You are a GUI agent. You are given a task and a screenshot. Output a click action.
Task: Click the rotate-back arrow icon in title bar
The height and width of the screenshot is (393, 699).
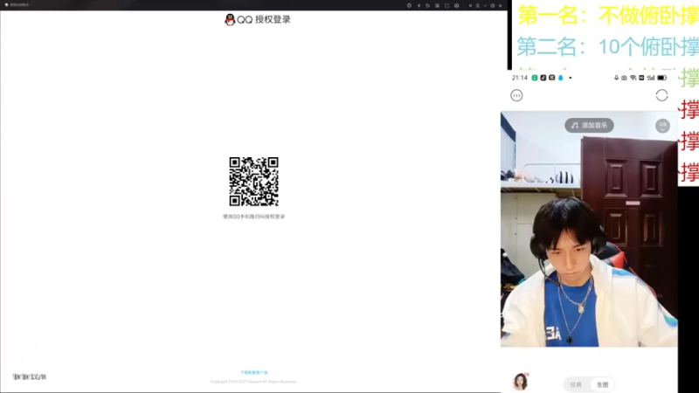(x=427, y=6)
